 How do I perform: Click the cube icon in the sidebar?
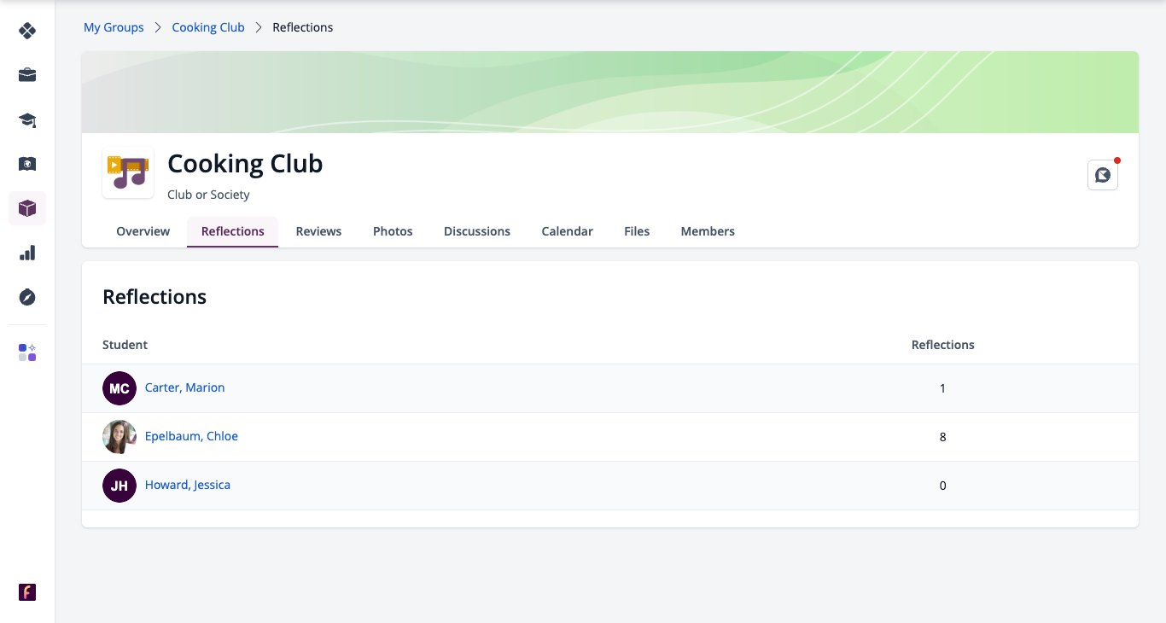27,208
